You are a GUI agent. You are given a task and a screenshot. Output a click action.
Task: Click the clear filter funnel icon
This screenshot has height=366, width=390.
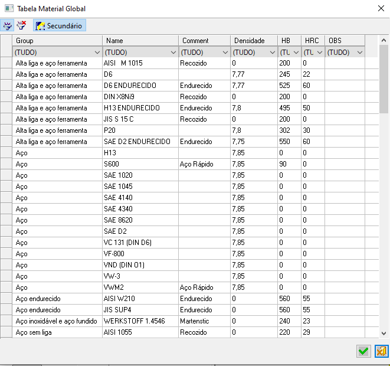coord(21,25)
